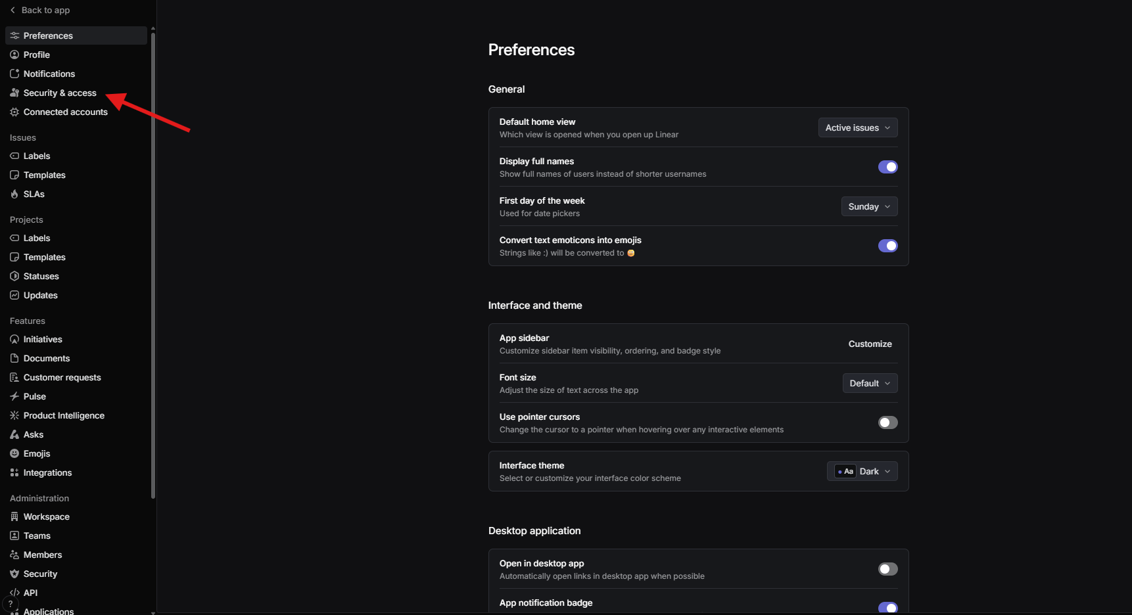Go to Workspace administration settings
1132x615 pixels.
coord(46,516)
